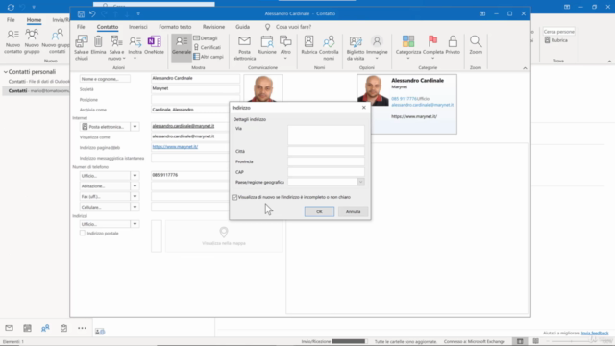Toggle Visualizza di nuovo se indirizzo incompleto checkbox

(234, 197)
